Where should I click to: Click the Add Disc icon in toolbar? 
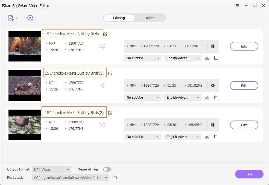click(30, 18)
